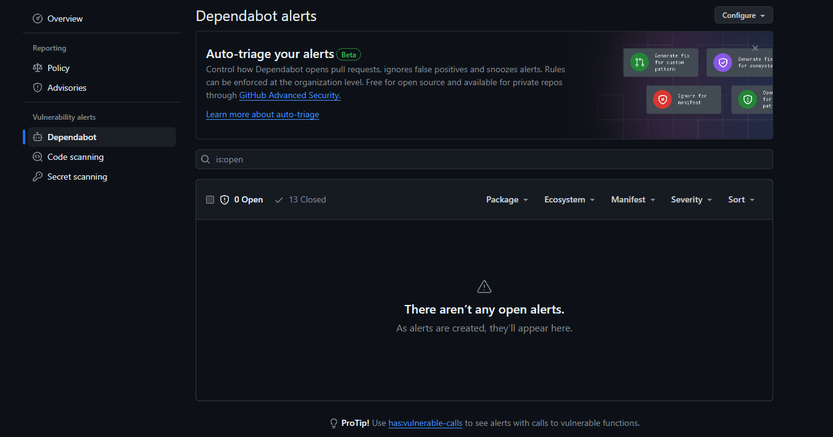833x437 pixels.
Task: Open Learn more about auto-triage link
Action: pos(262,114)
